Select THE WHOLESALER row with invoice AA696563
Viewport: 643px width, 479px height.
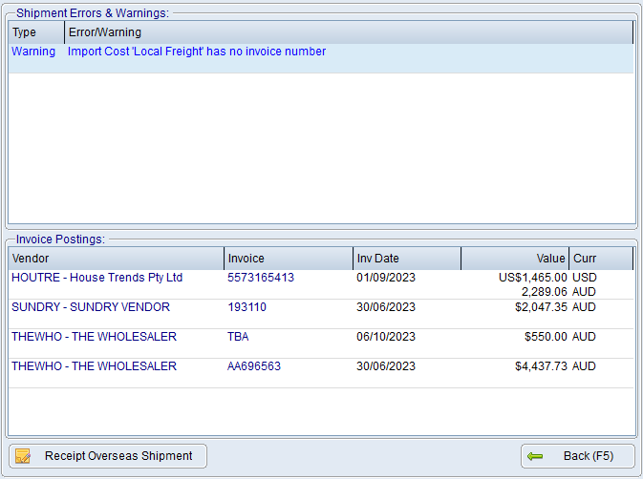pos(94,366)
